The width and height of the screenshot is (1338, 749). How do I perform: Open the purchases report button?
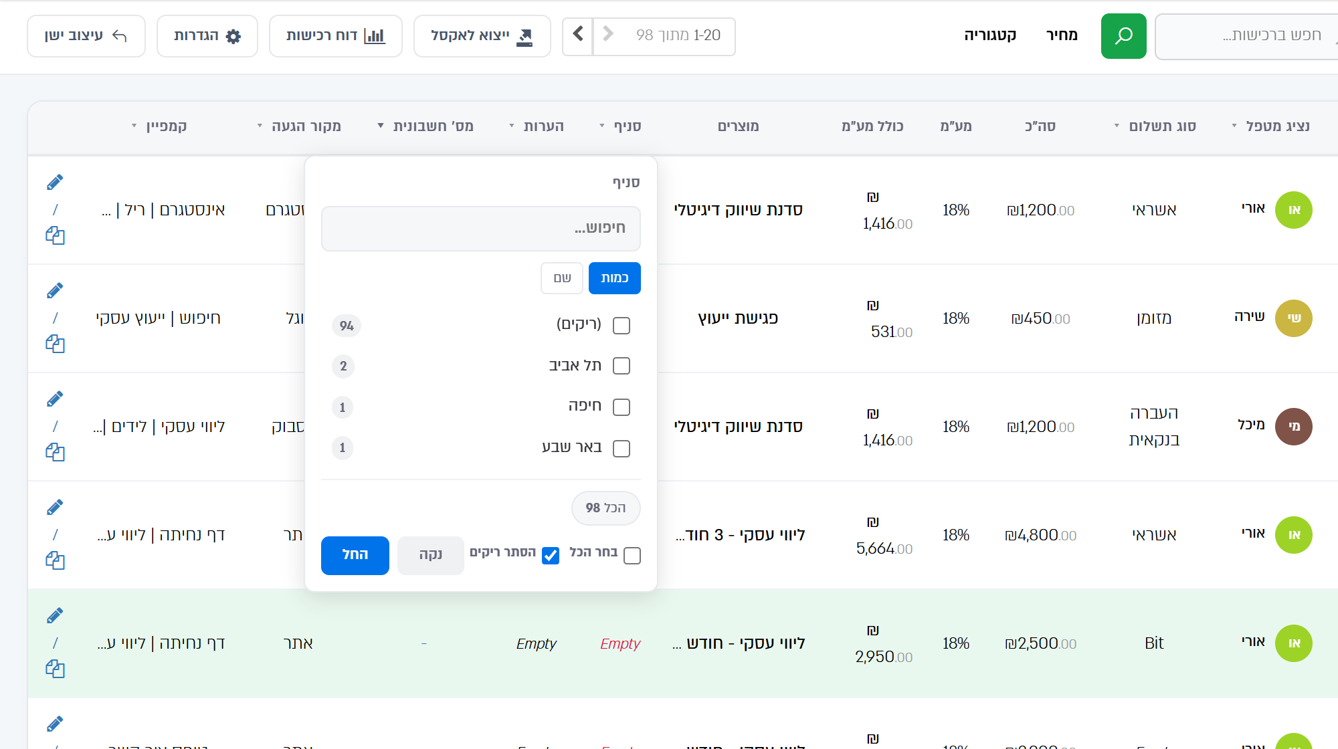[x=335, y=36]
